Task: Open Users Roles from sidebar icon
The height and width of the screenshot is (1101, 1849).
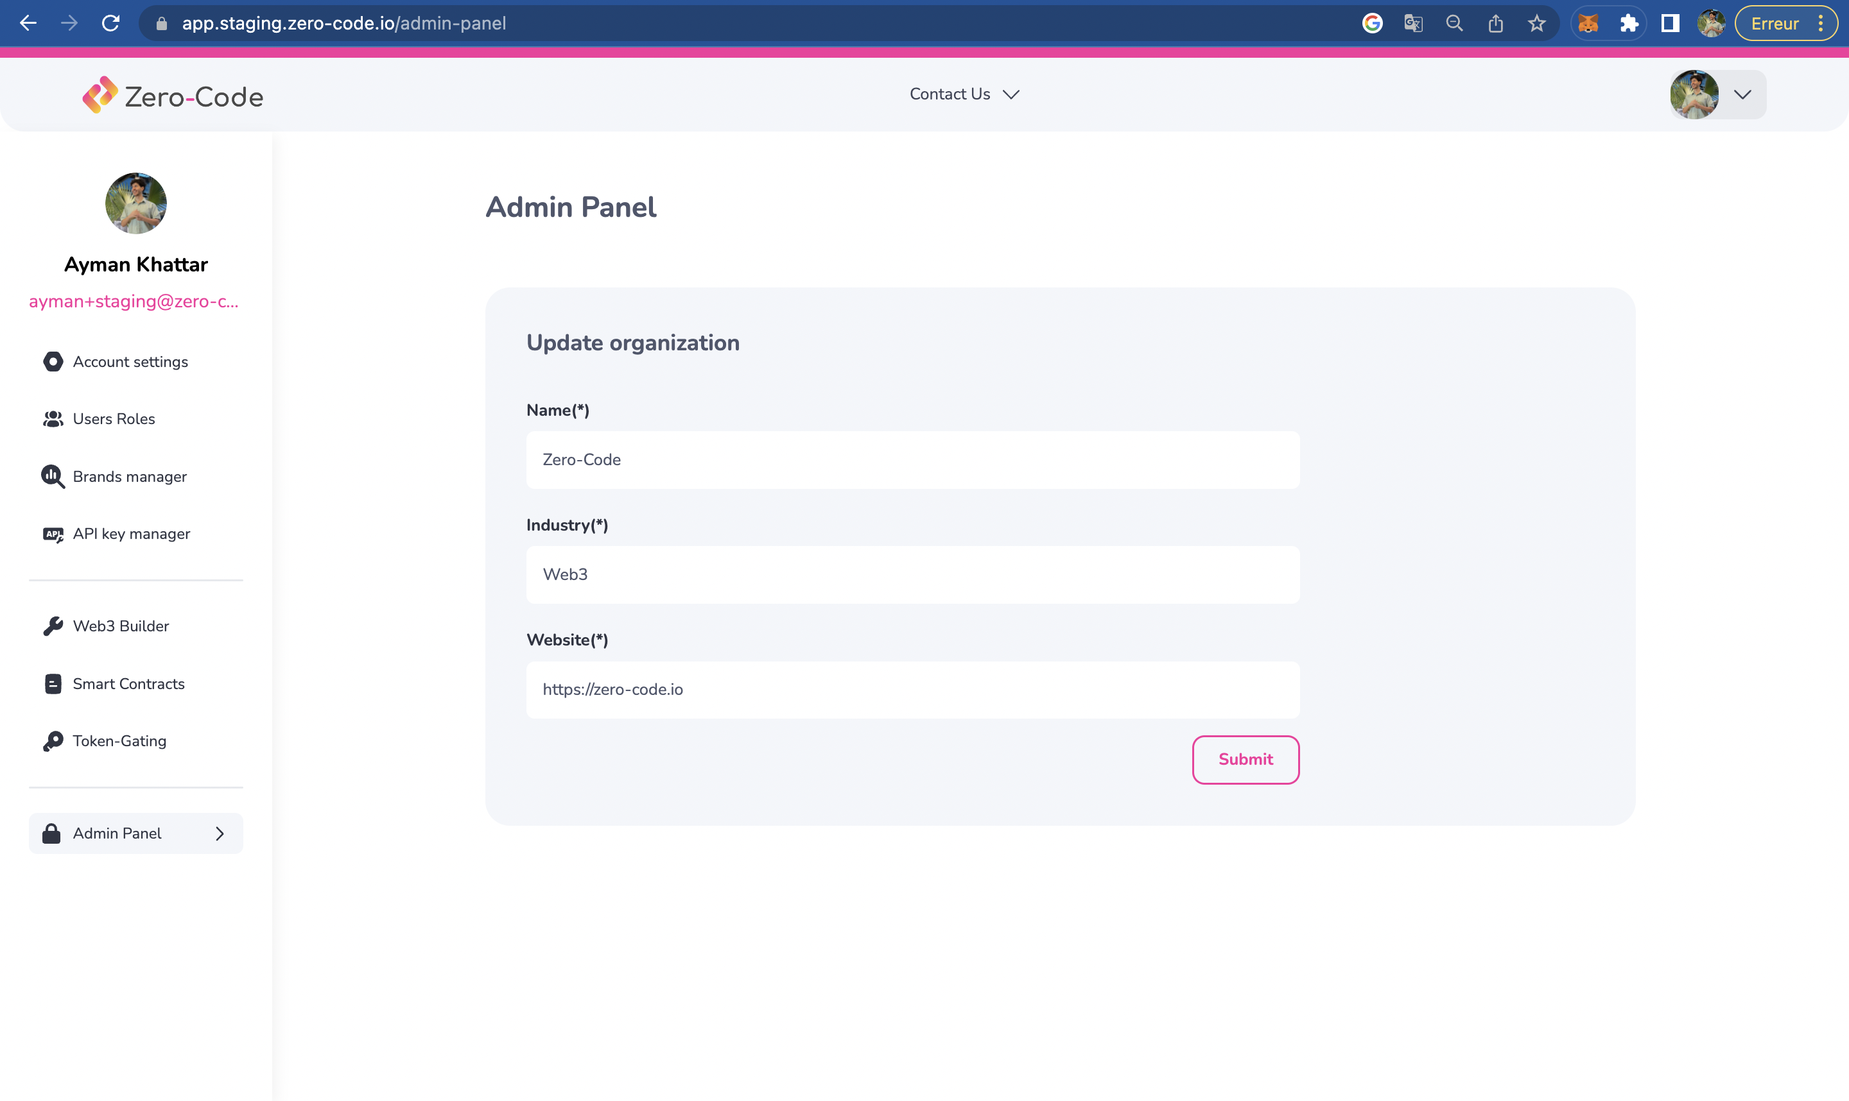Action: tap(53, 419)
